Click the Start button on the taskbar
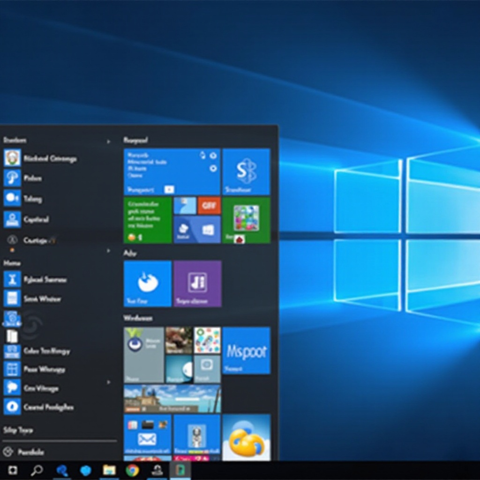The width and height of the screenshot is (480, 480). point(13,470)
